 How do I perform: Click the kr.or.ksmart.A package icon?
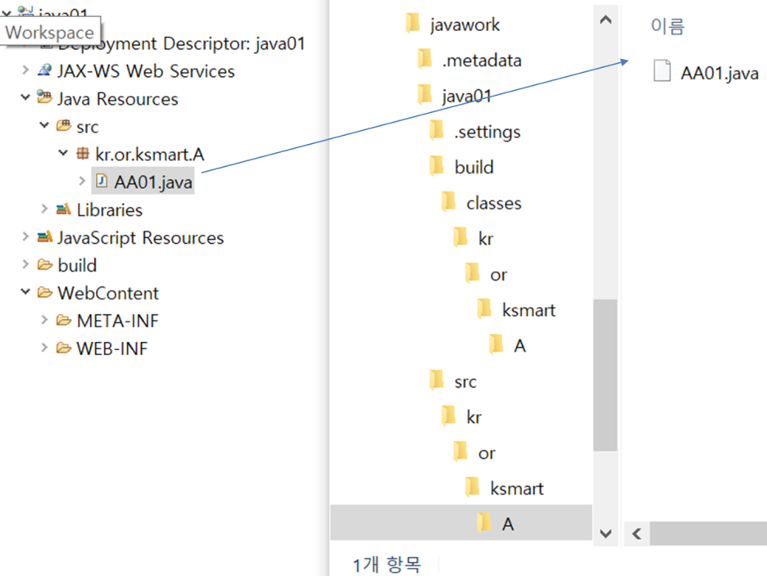tap(83, 153)
